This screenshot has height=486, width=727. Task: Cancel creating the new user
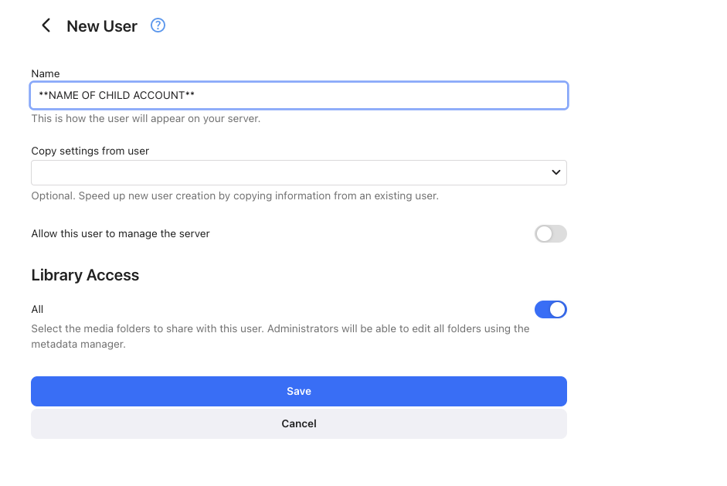pos(298,423)
